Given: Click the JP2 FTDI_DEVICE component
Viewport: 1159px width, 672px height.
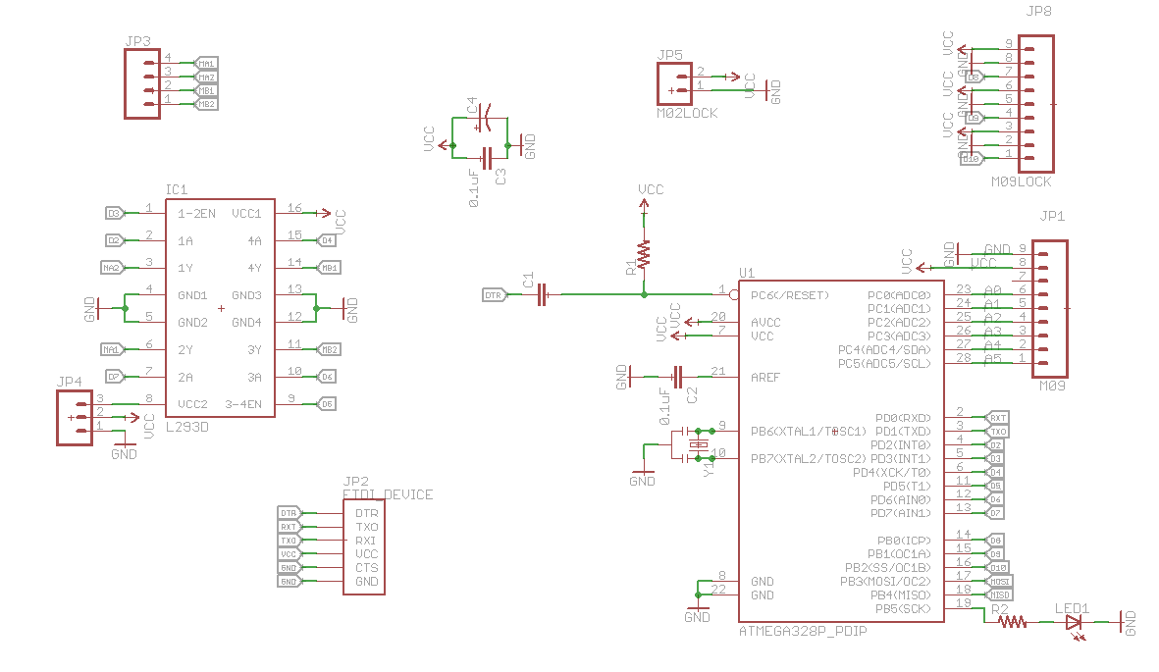Looking at the screenshot, I should coord(363,546).
